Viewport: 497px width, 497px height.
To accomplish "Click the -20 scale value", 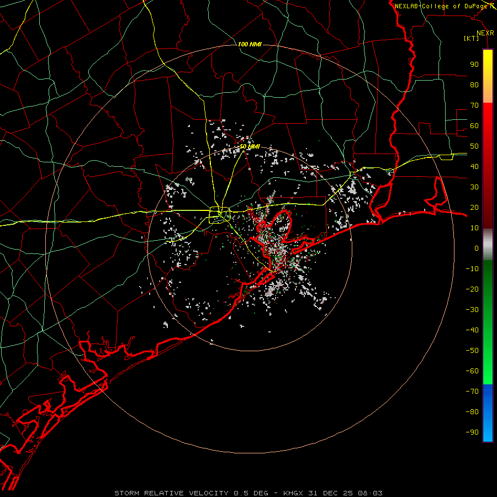I will coord(472,289).
